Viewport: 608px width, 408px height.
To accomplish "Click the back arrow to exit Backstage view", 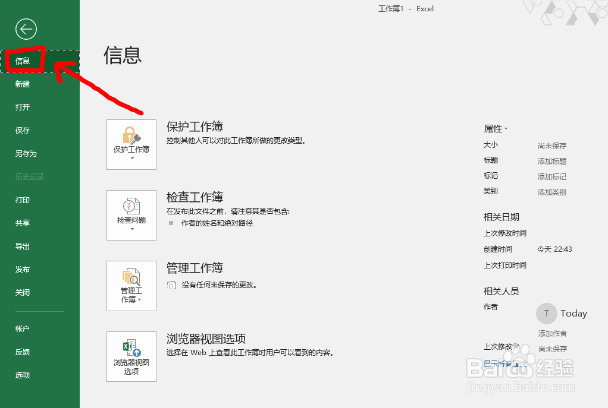I will click(26, 29).
